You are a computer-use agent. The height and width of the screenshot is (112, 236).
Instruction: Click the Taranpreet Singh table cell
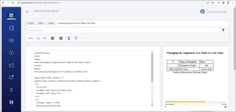tap(189, 65)
